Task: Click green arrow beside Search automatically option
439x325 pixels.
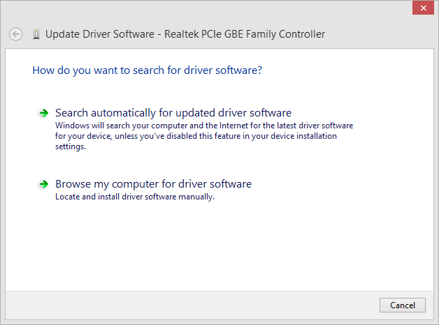Action: pyautogui.click(x=43, y=113)
